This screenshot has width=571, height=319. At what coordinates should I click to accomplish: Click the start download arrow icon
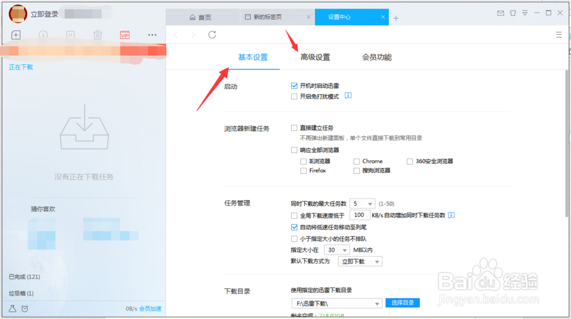coord(43,35)
